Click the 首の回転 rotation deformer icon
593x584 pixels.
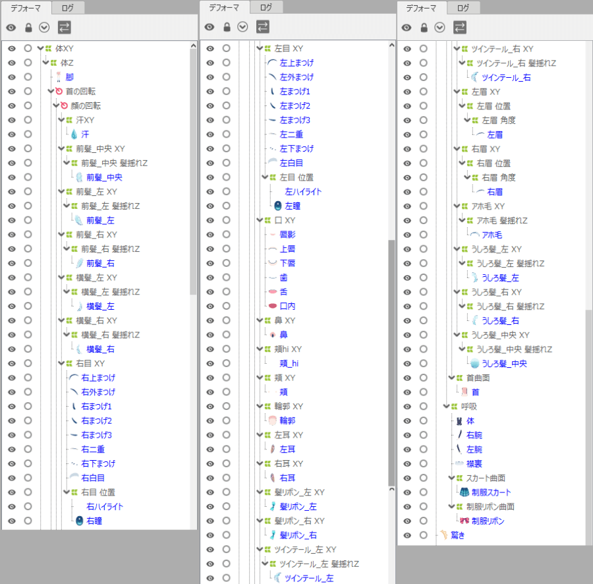[x=59, y=91]
